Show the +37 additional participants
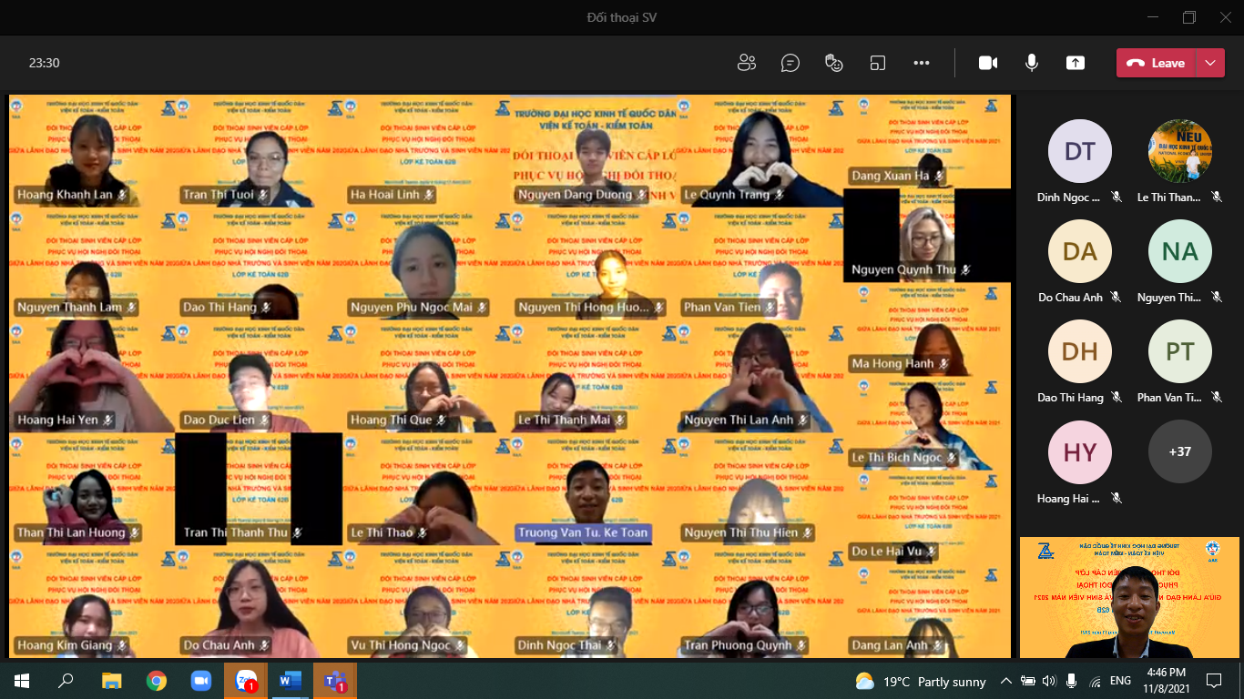Screen dimensions: 1244x699 (1179, 451)
